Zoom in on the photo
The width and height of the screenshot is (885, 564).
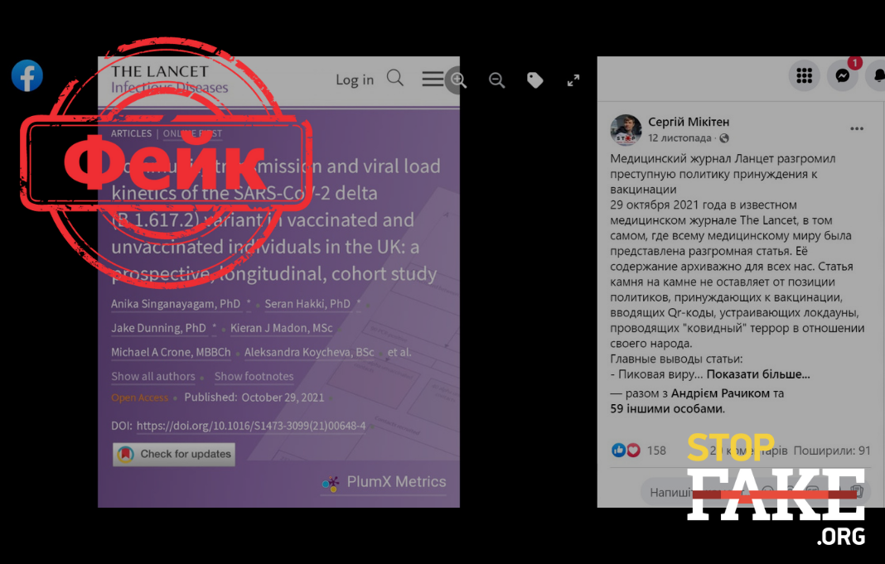pyautogui.click(x=458, y=80)
